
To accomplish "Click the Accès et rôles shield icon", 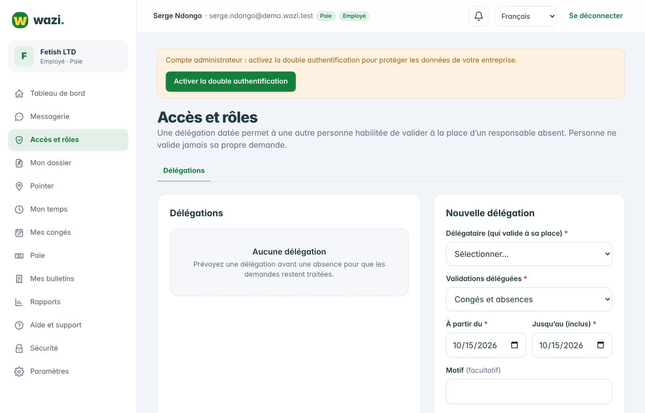I will click(x=19, y=140).
